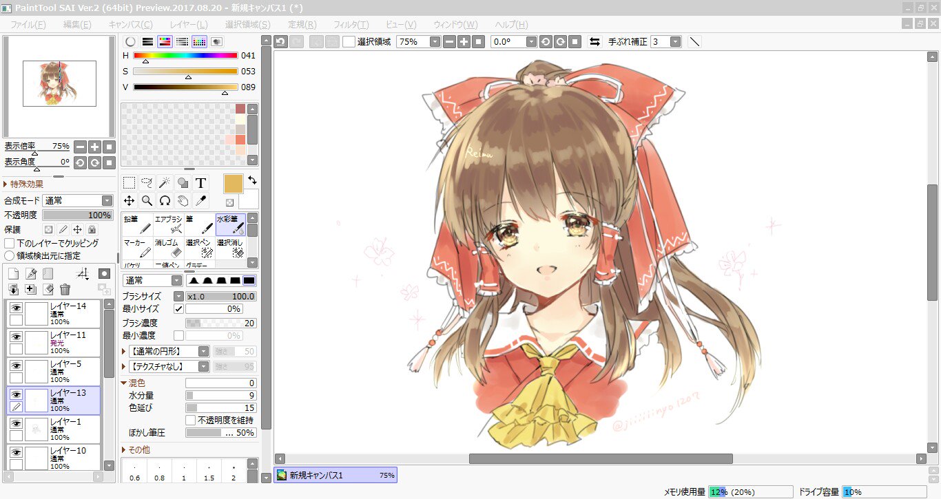
Task: Toggle visibility of レイヤー5
Action: point(16,365)
